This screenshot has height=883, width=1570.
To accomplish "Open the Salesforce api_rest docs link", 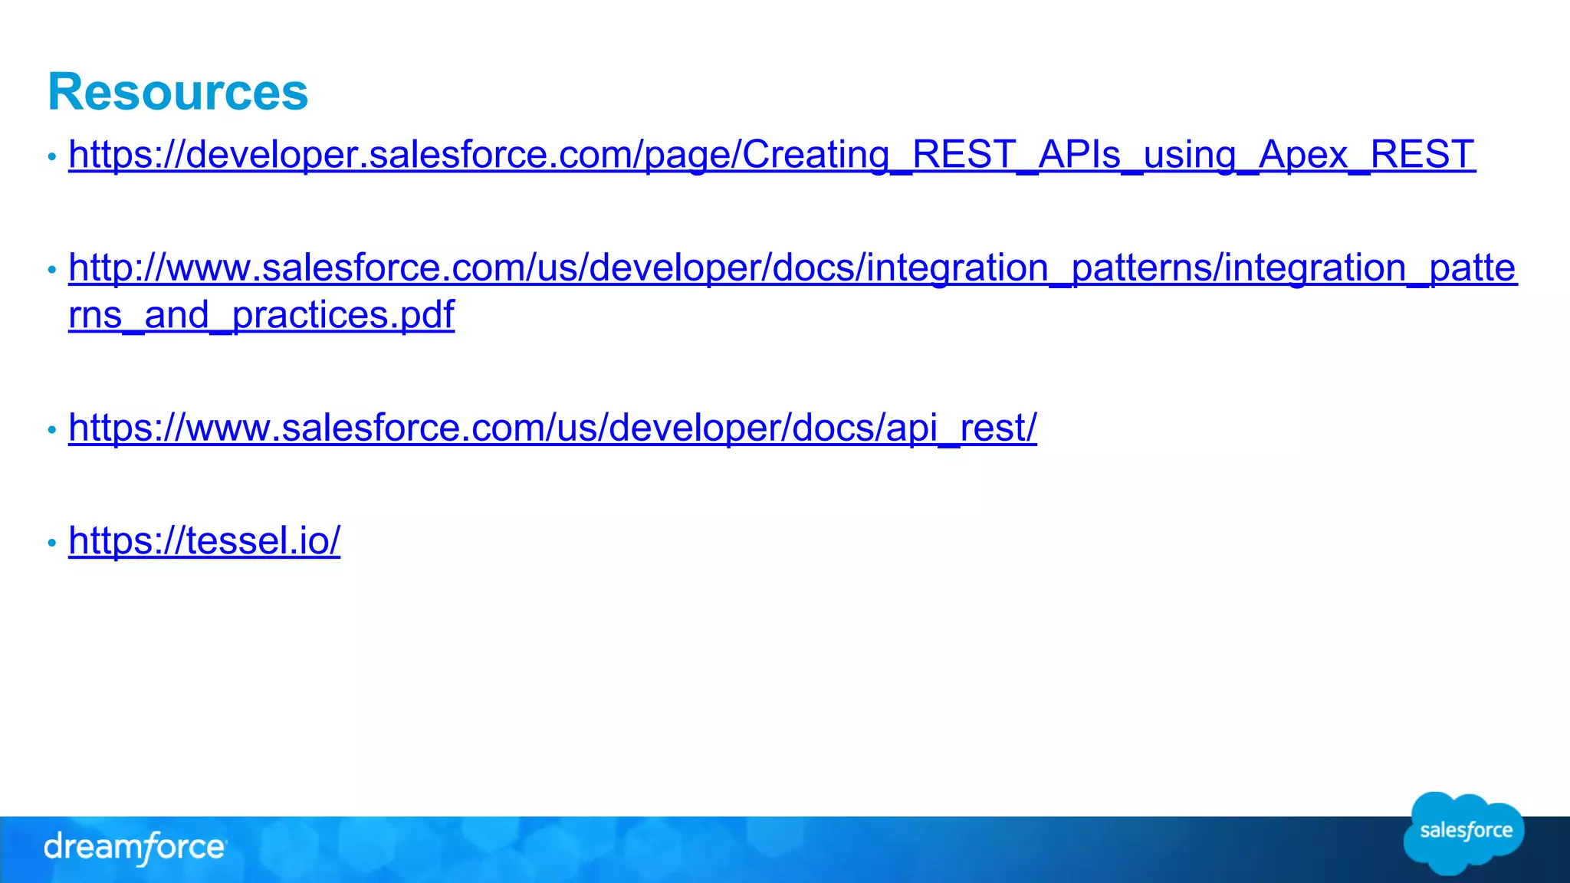I will click(553, 428).
